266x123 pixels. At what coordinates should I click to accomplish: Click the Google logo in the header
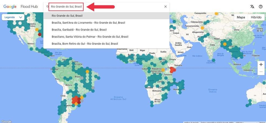10,6
